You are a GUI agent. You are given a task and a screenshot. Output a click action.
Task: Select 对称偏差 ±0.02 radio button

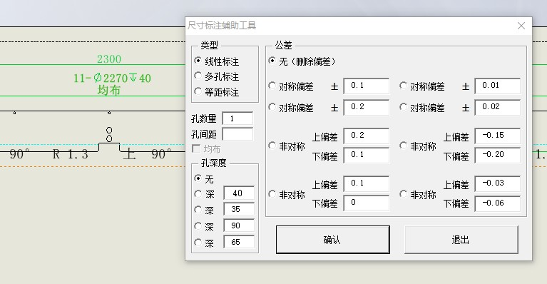point(403,107)
